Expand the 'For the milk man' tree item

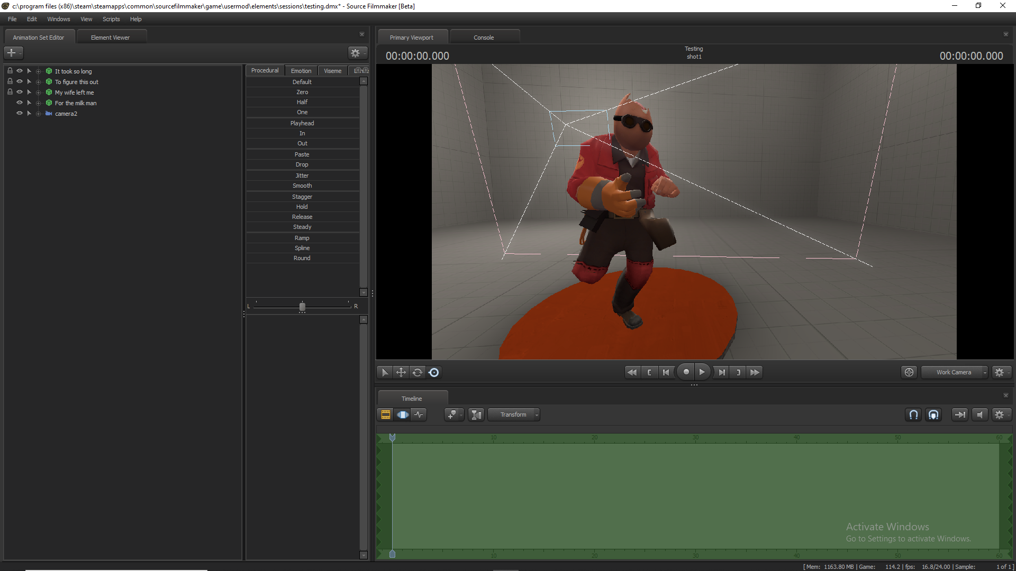[x=38, y=103]
